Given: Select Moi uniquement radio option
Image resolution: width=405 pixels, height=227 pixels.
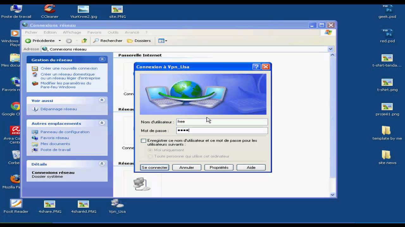Looking at the screenshot, I should [x=151, y=150].
